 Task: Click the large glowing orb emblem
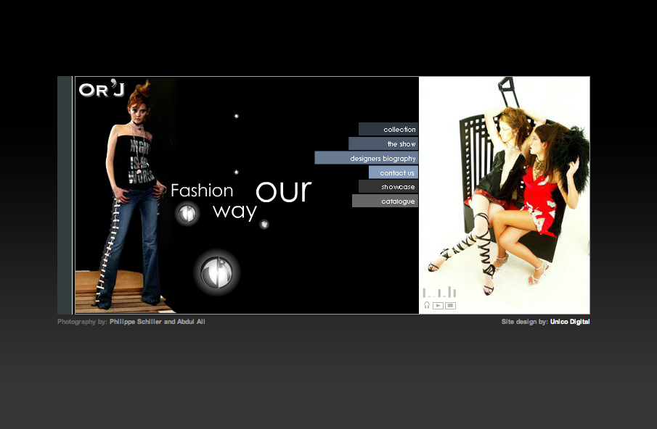point(216,272)
